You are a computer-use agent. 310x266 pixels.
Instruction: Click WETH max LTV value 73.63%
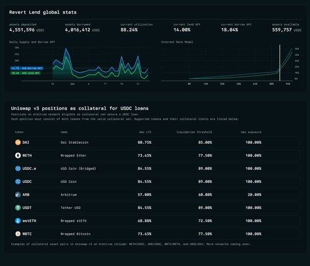144,156
